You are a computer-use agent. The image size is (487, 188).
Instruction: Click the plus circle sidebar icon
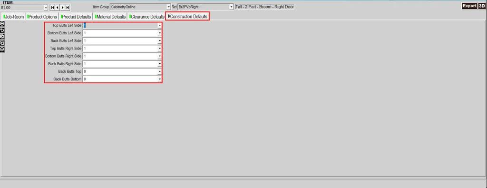click(2, 24)
